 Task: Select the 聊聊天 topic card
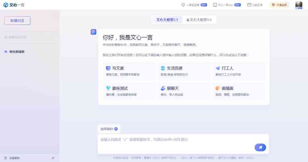click(x=184, y=91)
